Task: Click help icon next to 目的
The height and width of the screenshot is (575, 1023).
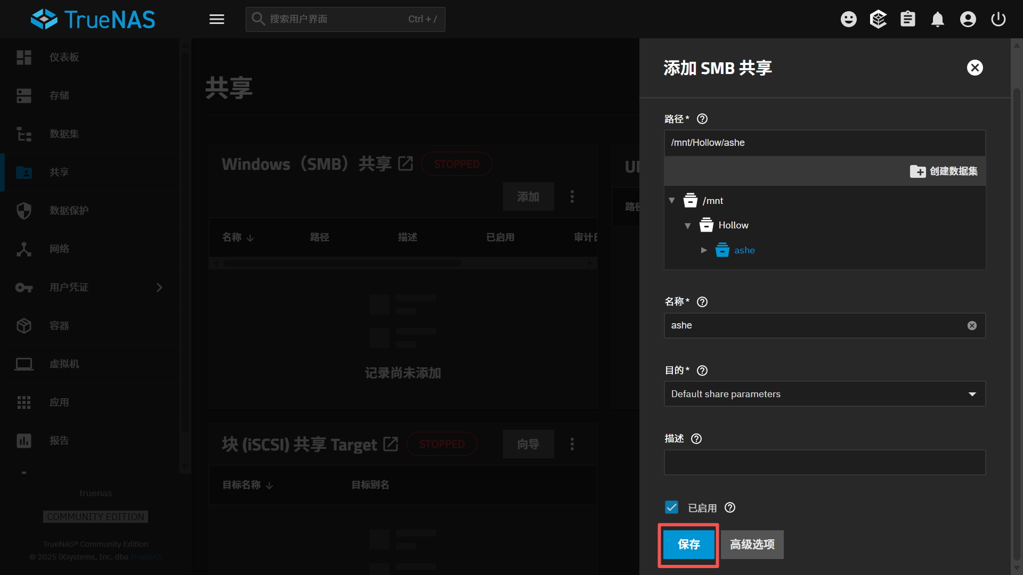Action: click(702, 371)
